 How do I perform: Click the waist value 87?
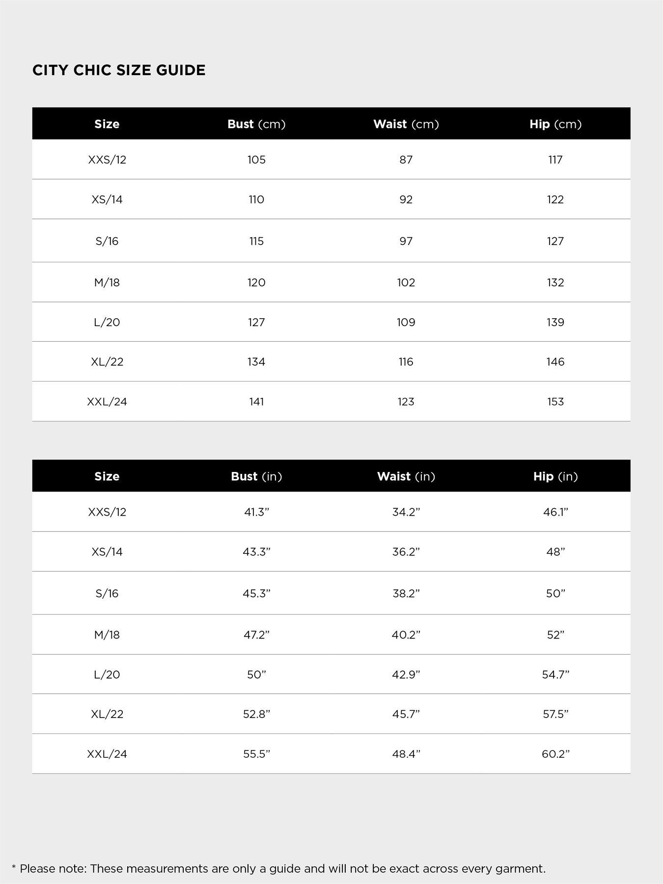click(406, 160)
